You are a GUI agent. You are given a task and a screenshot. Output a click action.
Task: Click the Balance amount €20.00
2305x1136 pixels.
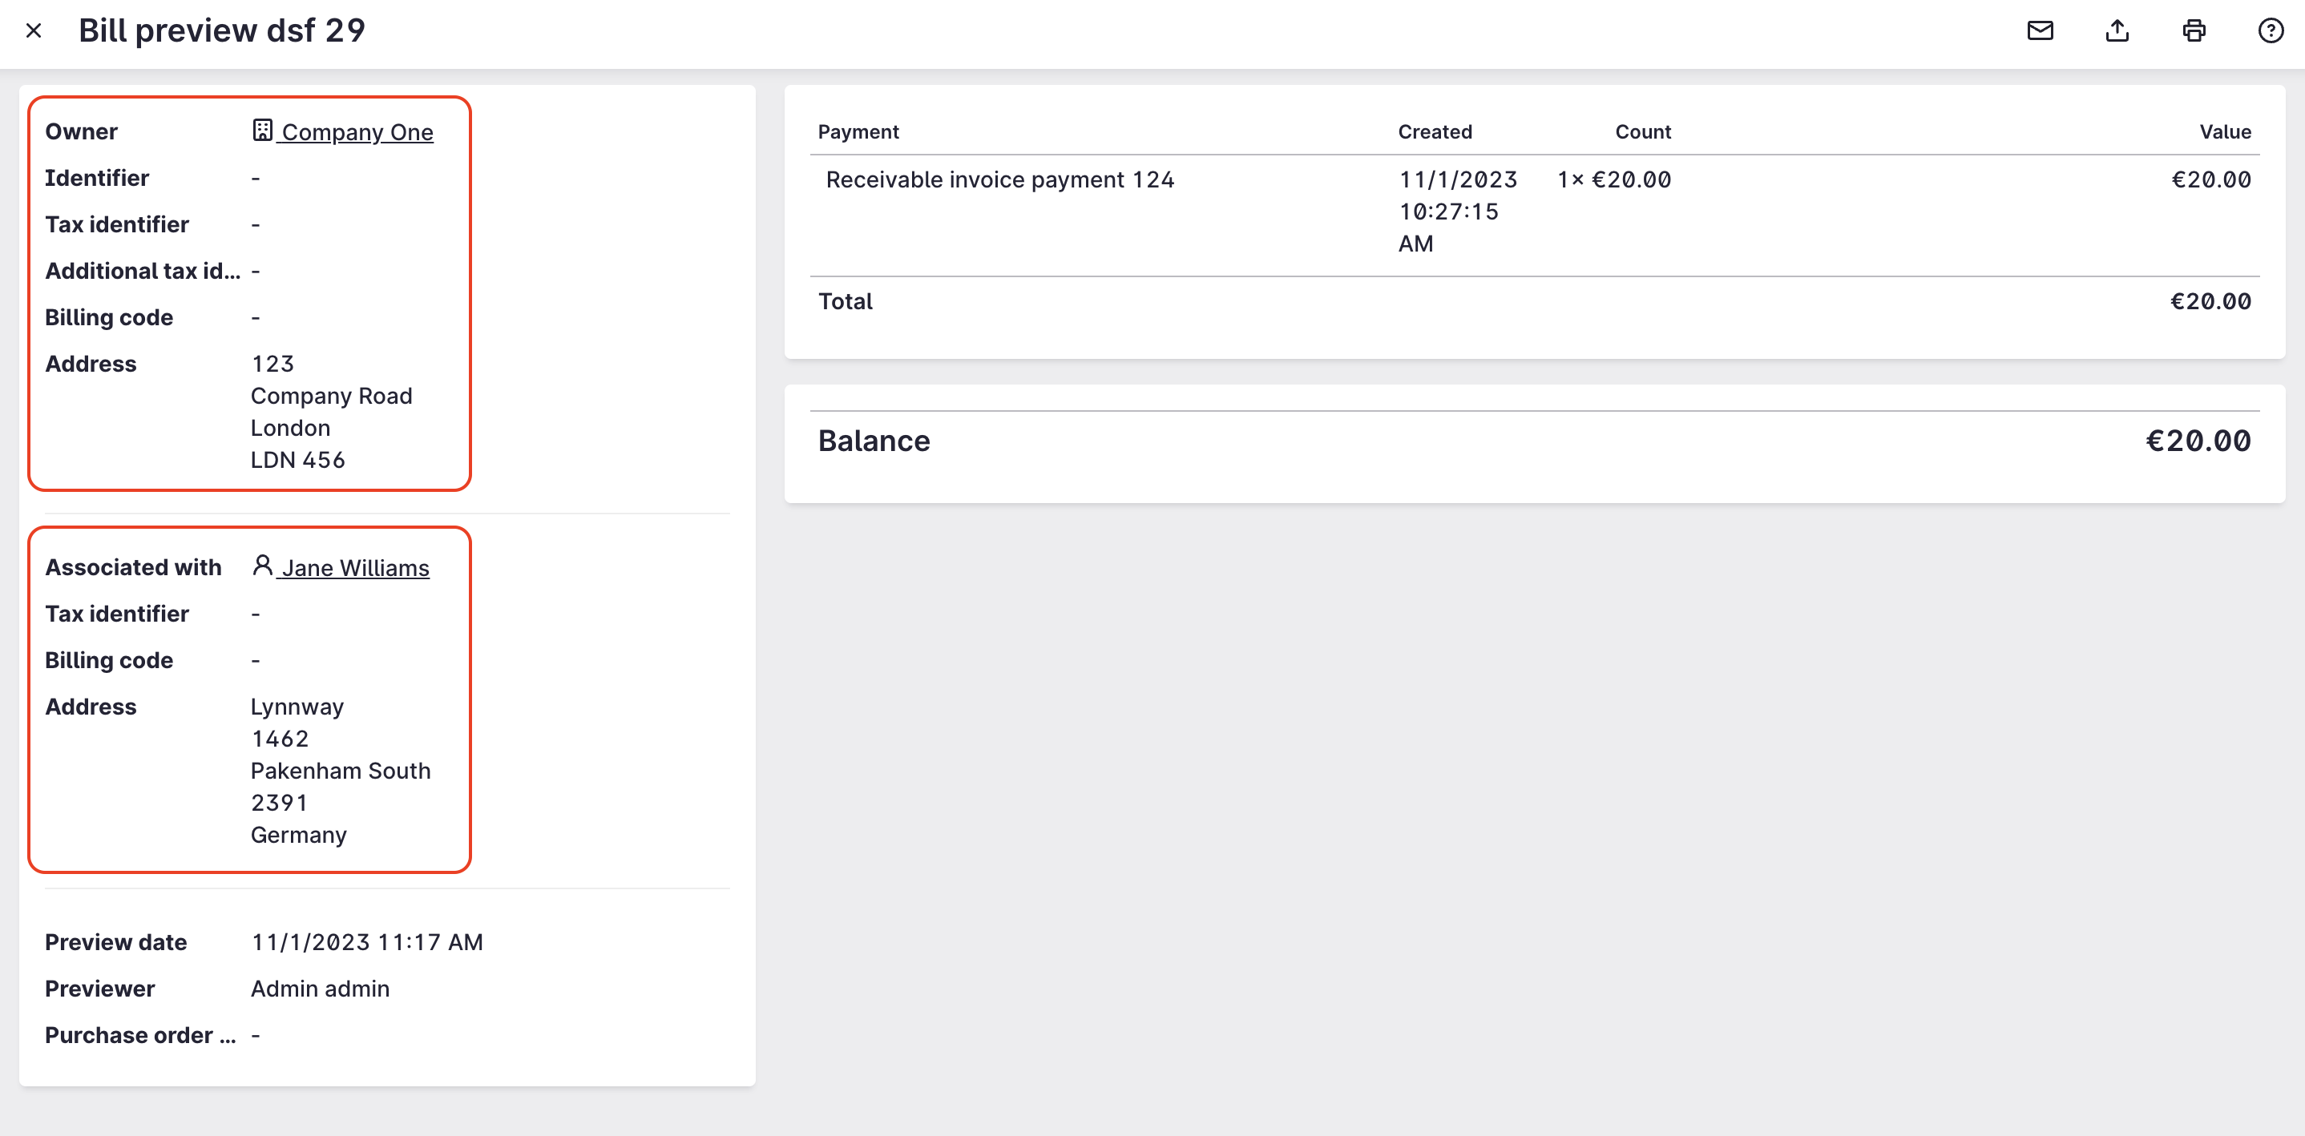click(x=2198, y=441)
